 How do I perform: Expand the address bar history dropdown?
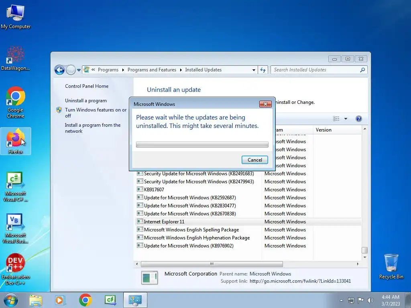coord(254,70)
